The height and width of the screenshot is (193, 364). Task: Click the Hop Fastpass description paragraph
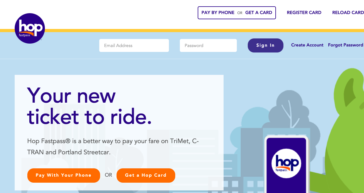113,147
